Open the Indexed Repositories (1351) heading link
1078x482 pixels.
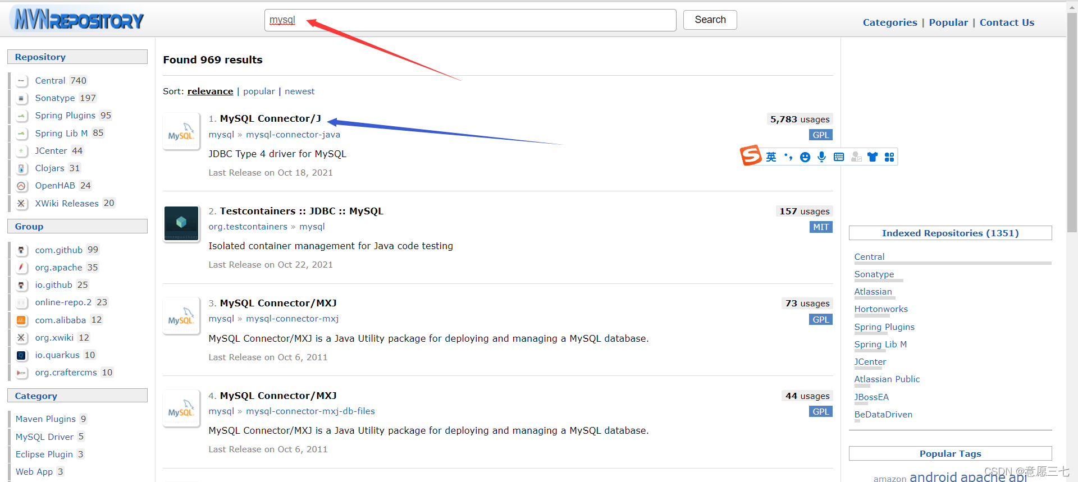click(950, 233)
